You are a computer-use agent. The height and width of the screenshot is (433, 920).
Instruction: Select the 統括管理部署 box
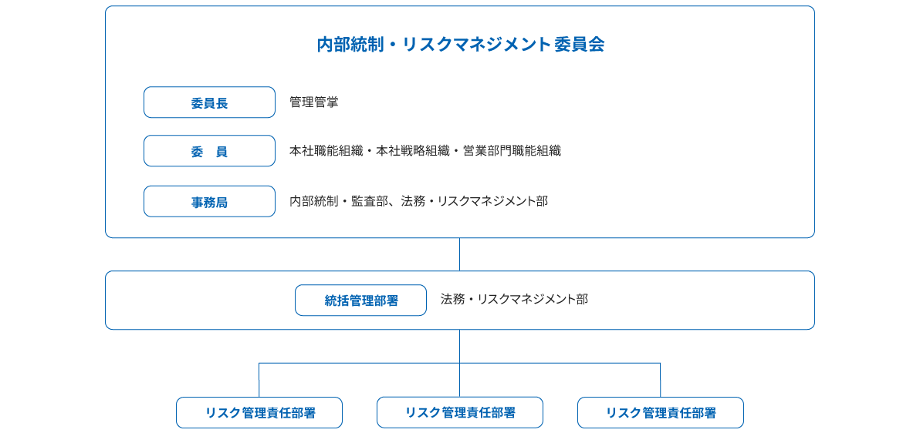[360, 300]
